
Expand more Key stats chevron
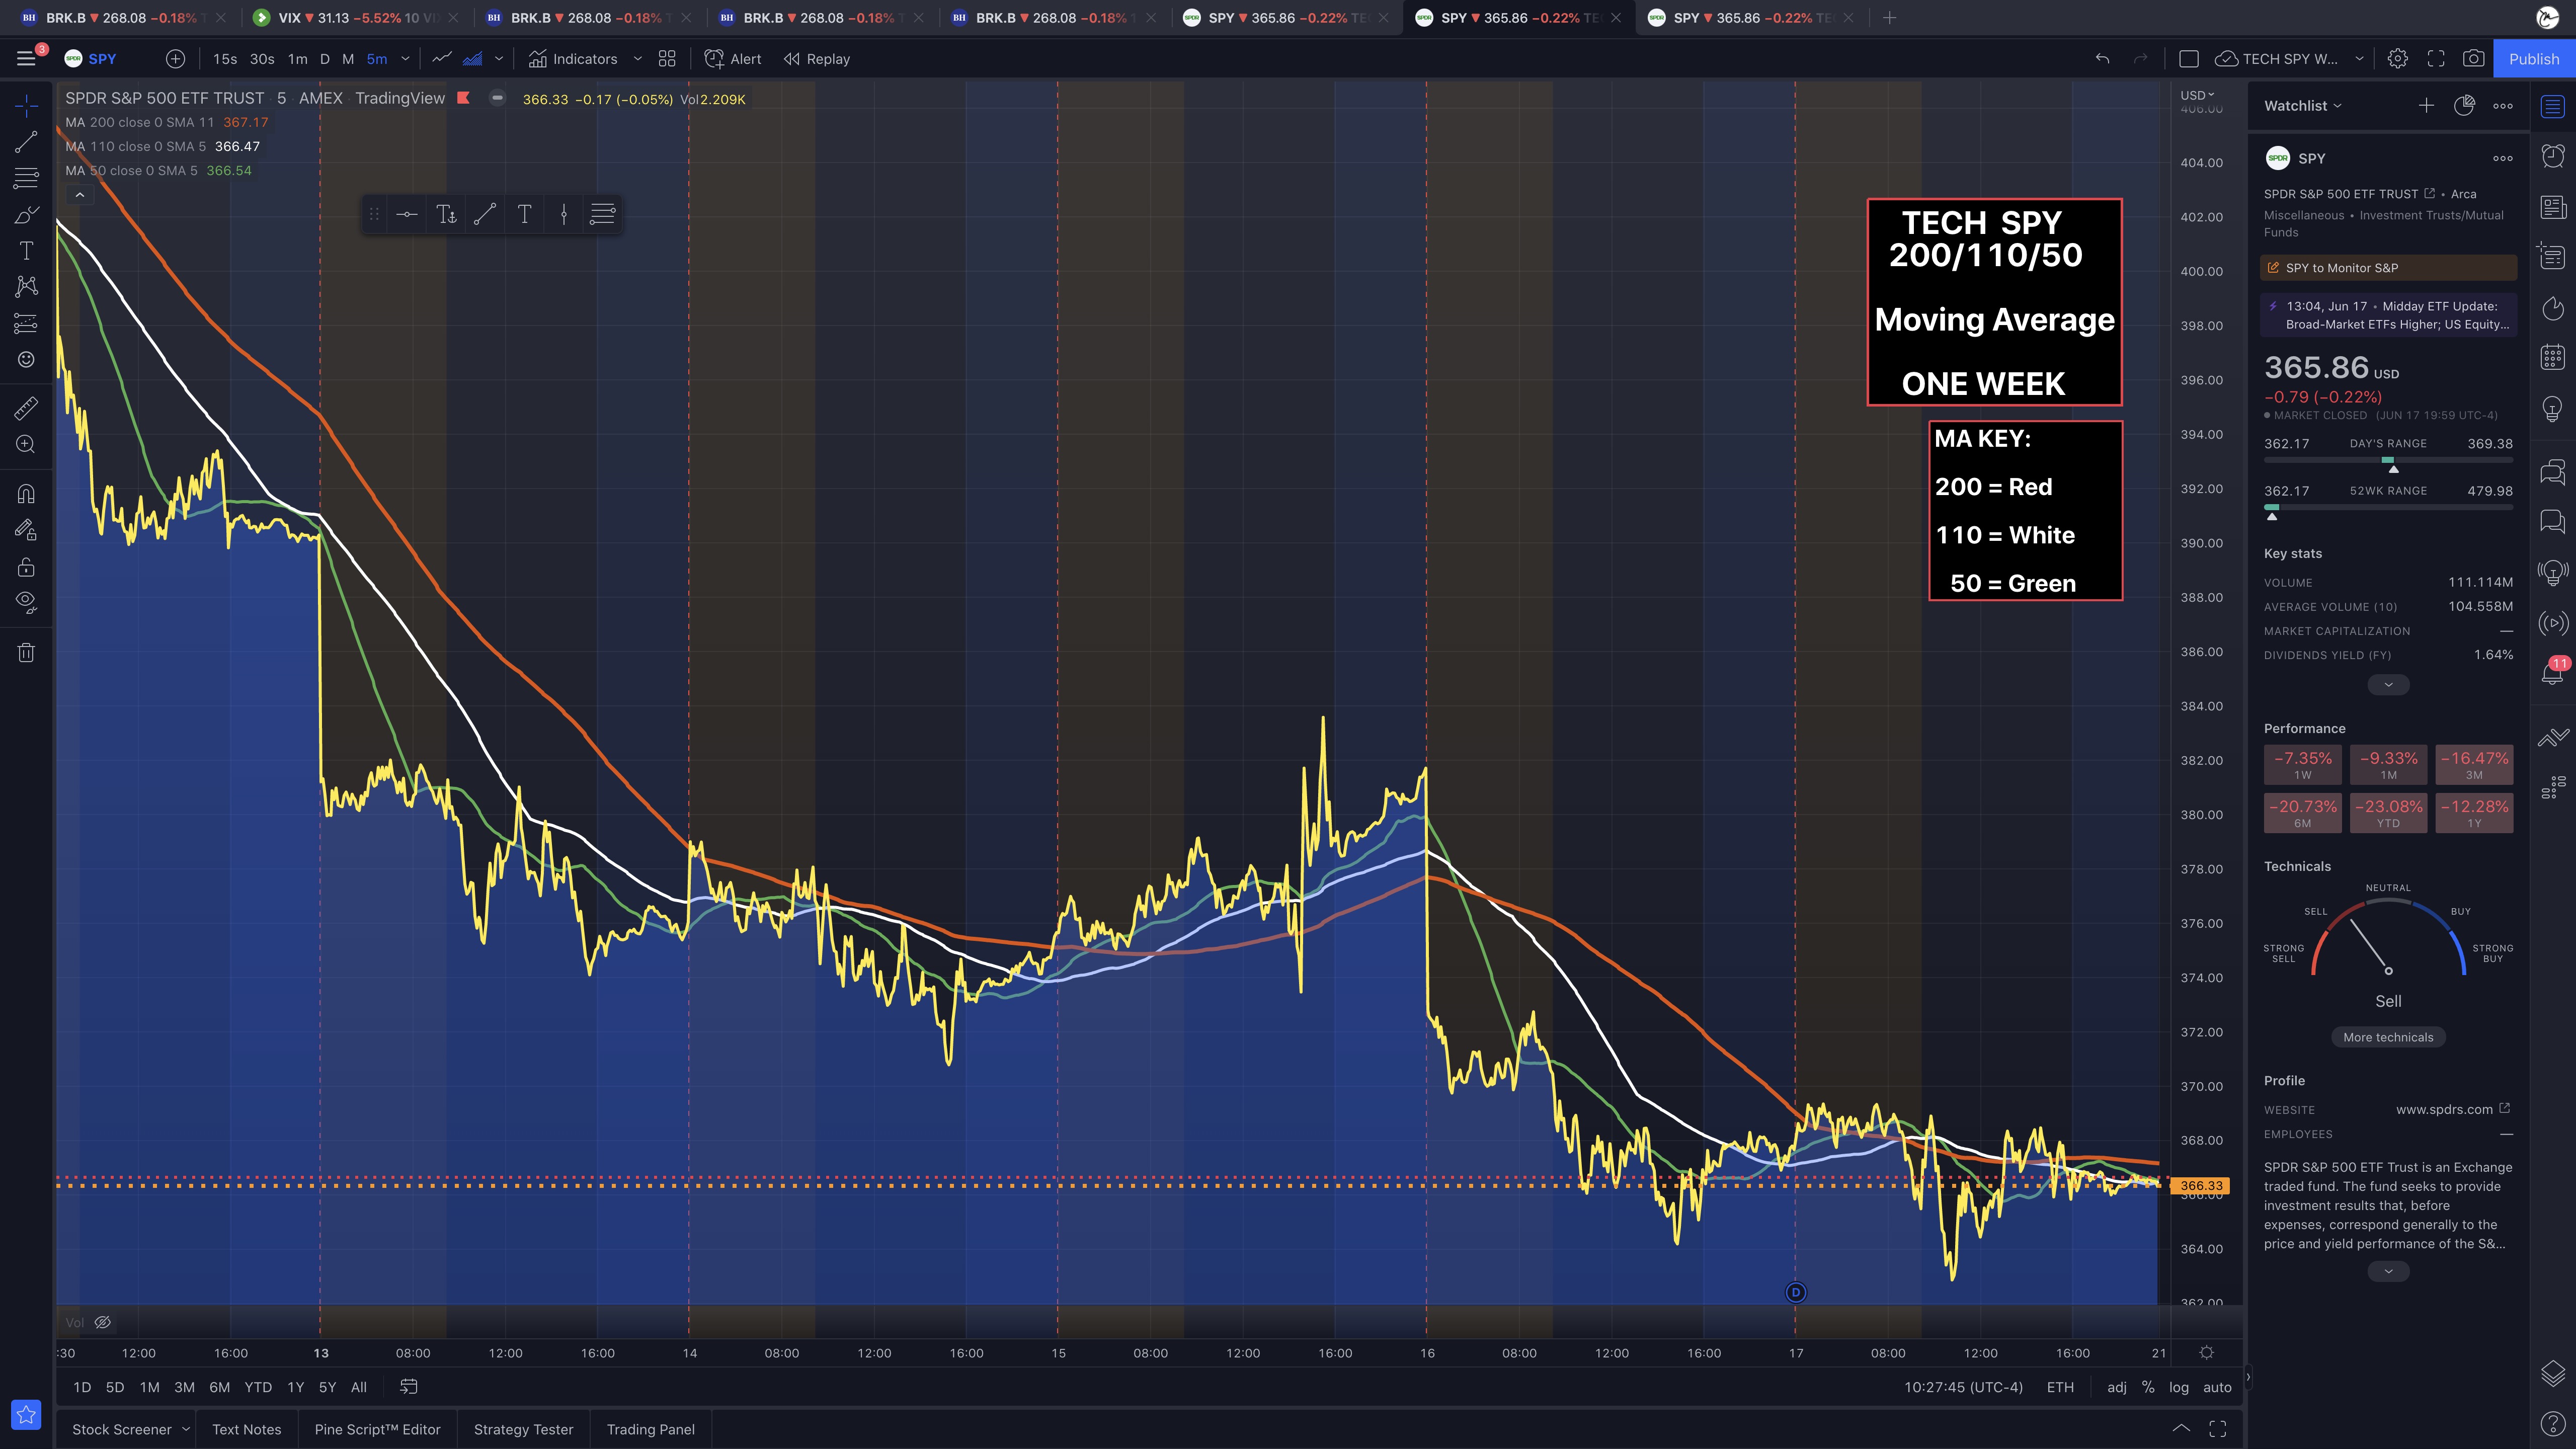tap(2388, 685)
